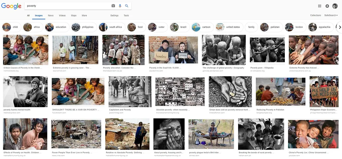Click the Google logo

tap(11, 6)
